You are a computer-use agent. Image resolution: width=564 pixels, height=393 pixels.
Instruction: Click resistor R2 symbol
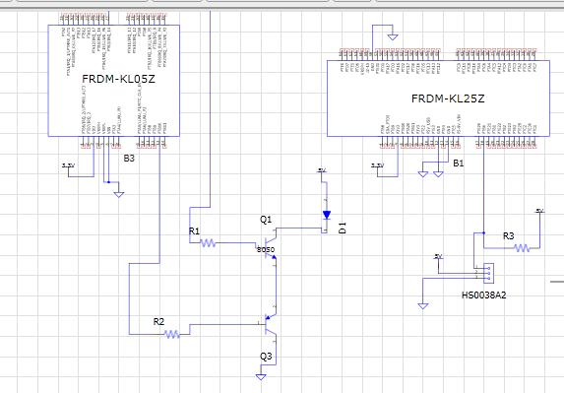(x=172, y=335)
